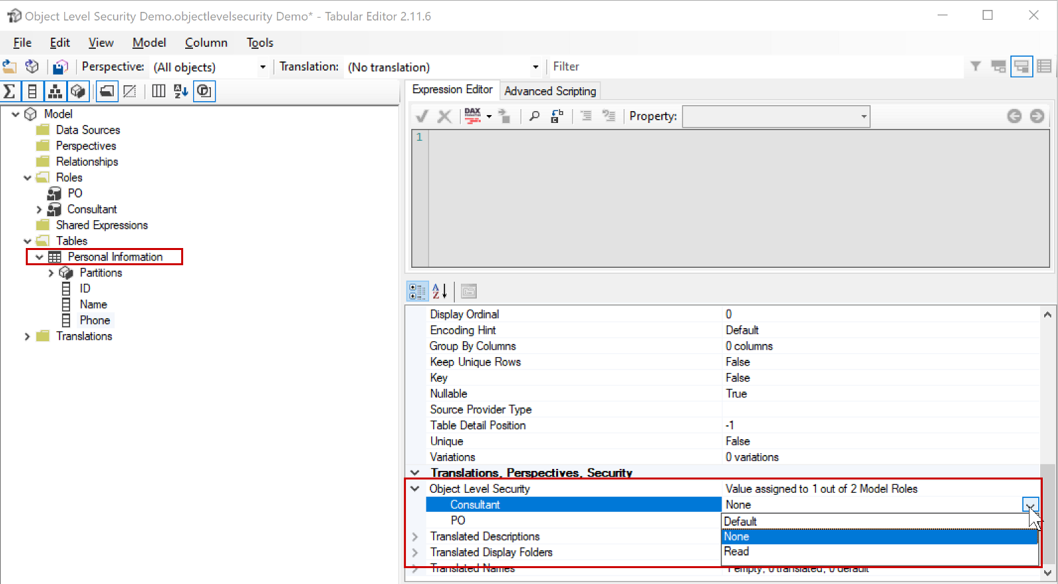Choose None from security dropdown list
The width and height of the screenshot is (1058, 584).
pos(879,536)
